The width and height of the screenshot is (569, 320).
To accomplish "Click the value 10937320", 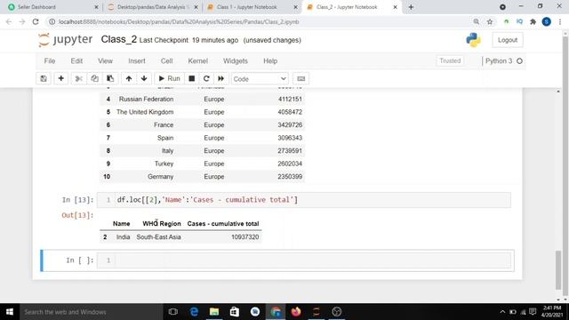I will [x=245, y=237].
